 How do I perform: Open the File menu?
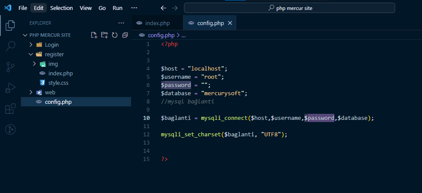(x=23, y=8)
